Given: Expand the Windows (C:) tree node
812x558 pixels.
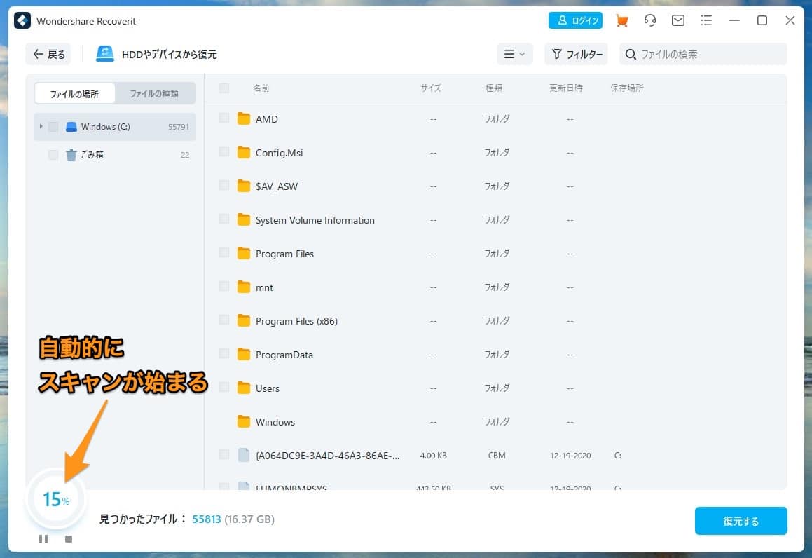Looking at the screenshot, I should click(41, 127).
